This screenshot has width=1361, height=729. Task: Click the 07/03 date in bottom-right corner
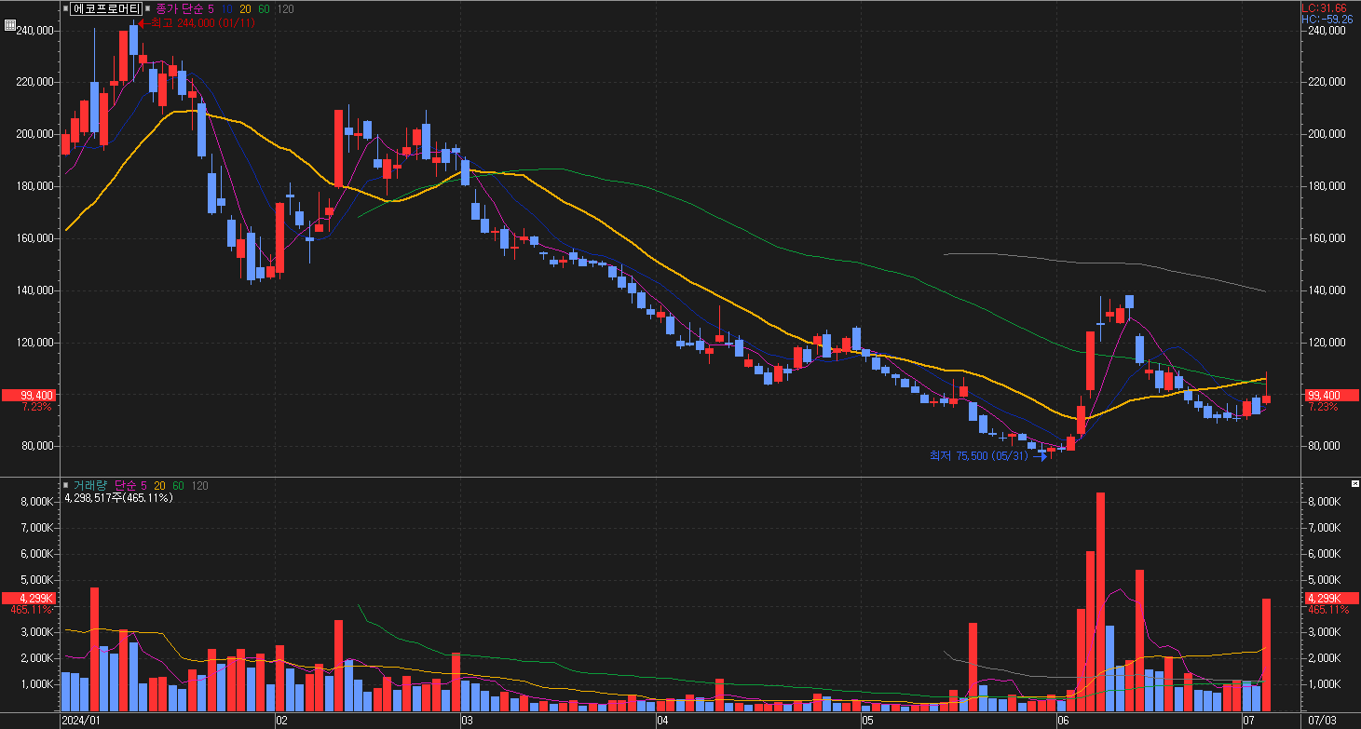coord(1321,721)
